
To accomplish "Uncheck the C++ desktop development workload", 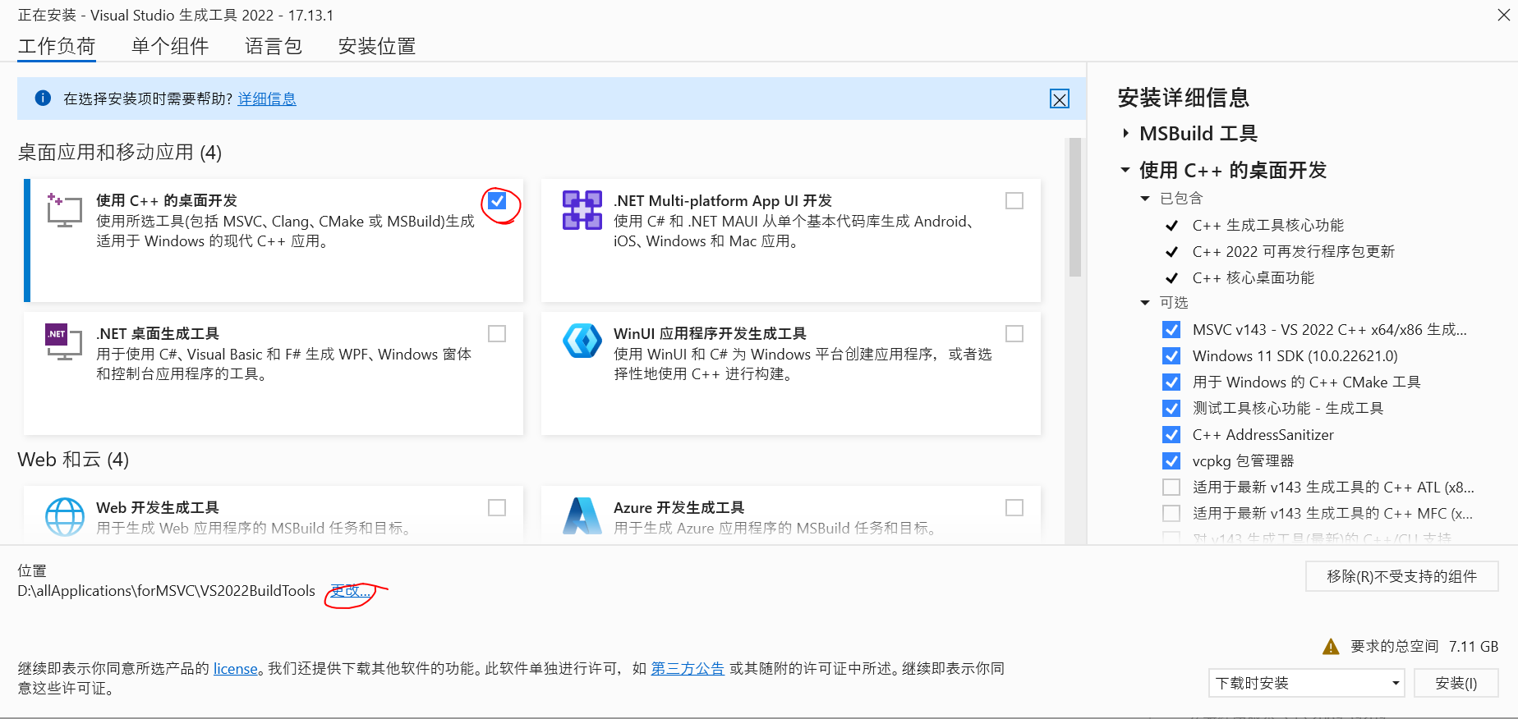I will [x=497, y=200].
